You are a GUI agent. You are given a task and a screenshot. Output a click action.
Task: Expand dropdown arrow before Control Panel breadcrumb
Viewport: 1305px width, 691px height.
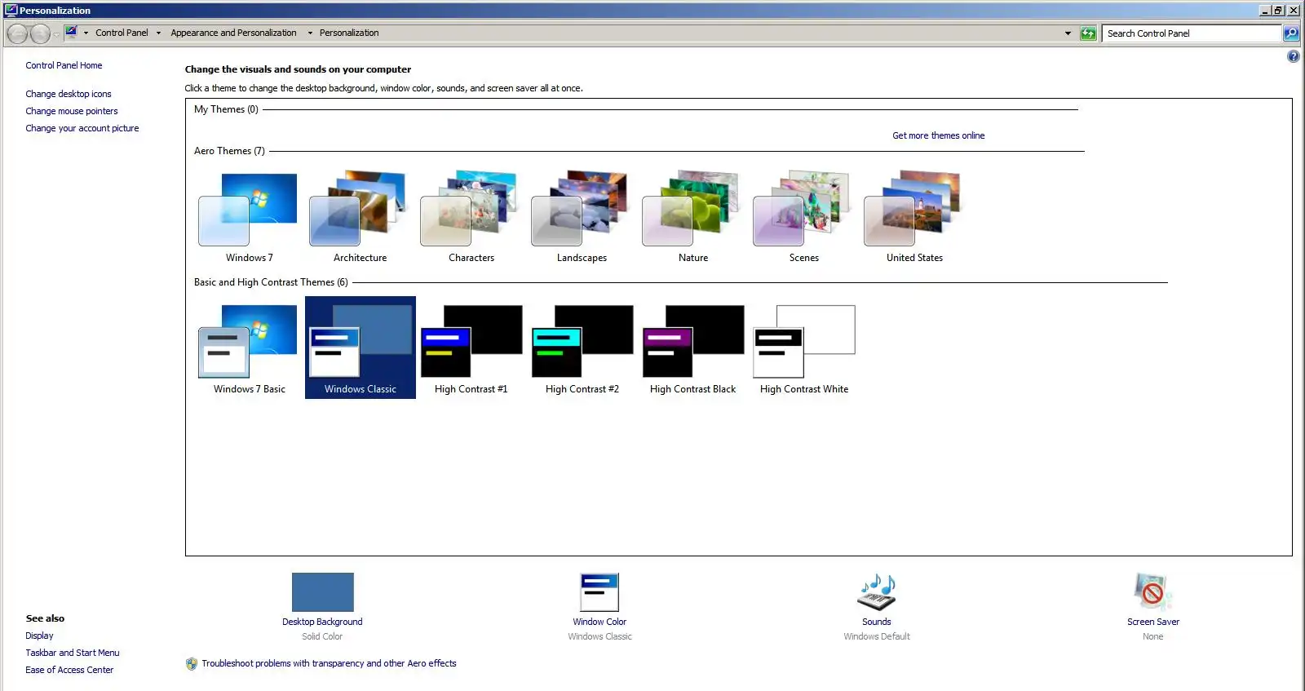86,33
